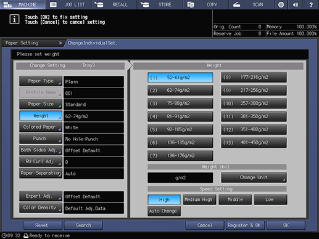Set speed to Low

(271, 200)
